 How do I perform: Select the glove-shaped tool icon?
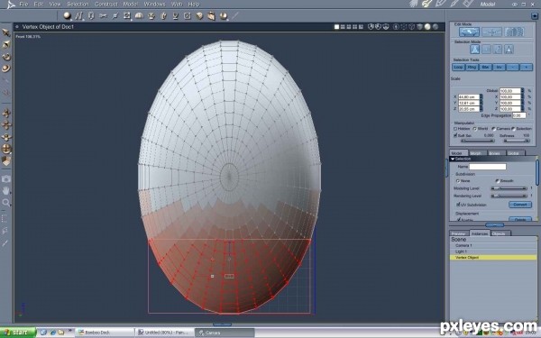click(x=211, y=16)
